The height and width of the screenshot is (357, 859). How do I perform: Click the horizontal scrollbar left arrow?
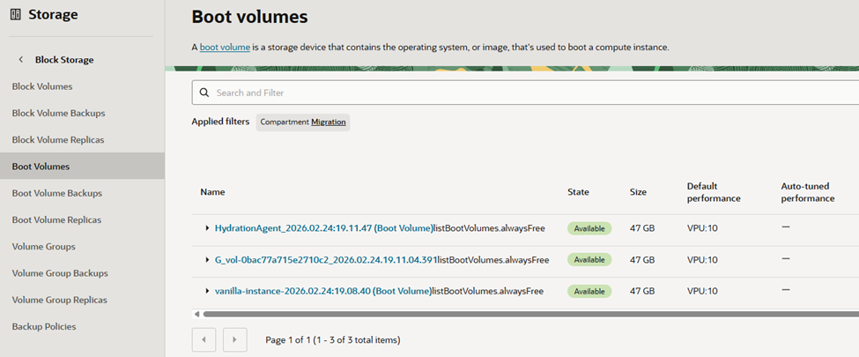[x=196, y=313]
